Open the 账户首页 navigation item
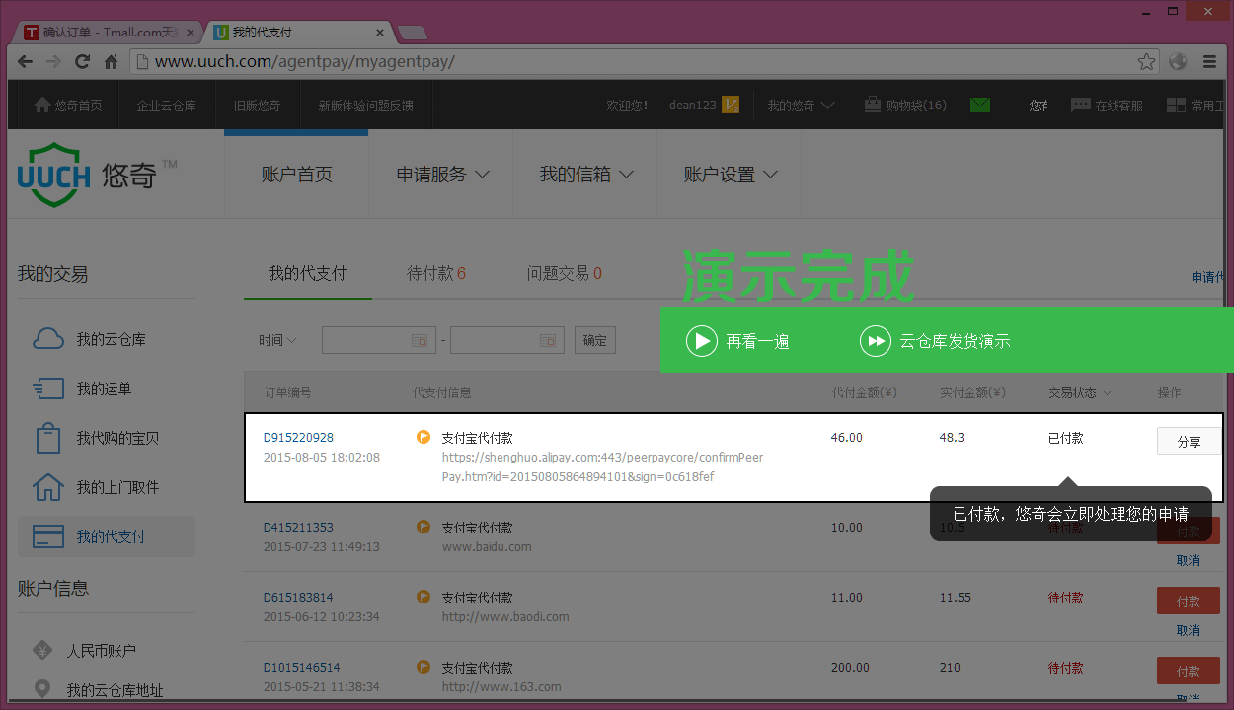The image size is (1234, 710). (x=296, y=175)
